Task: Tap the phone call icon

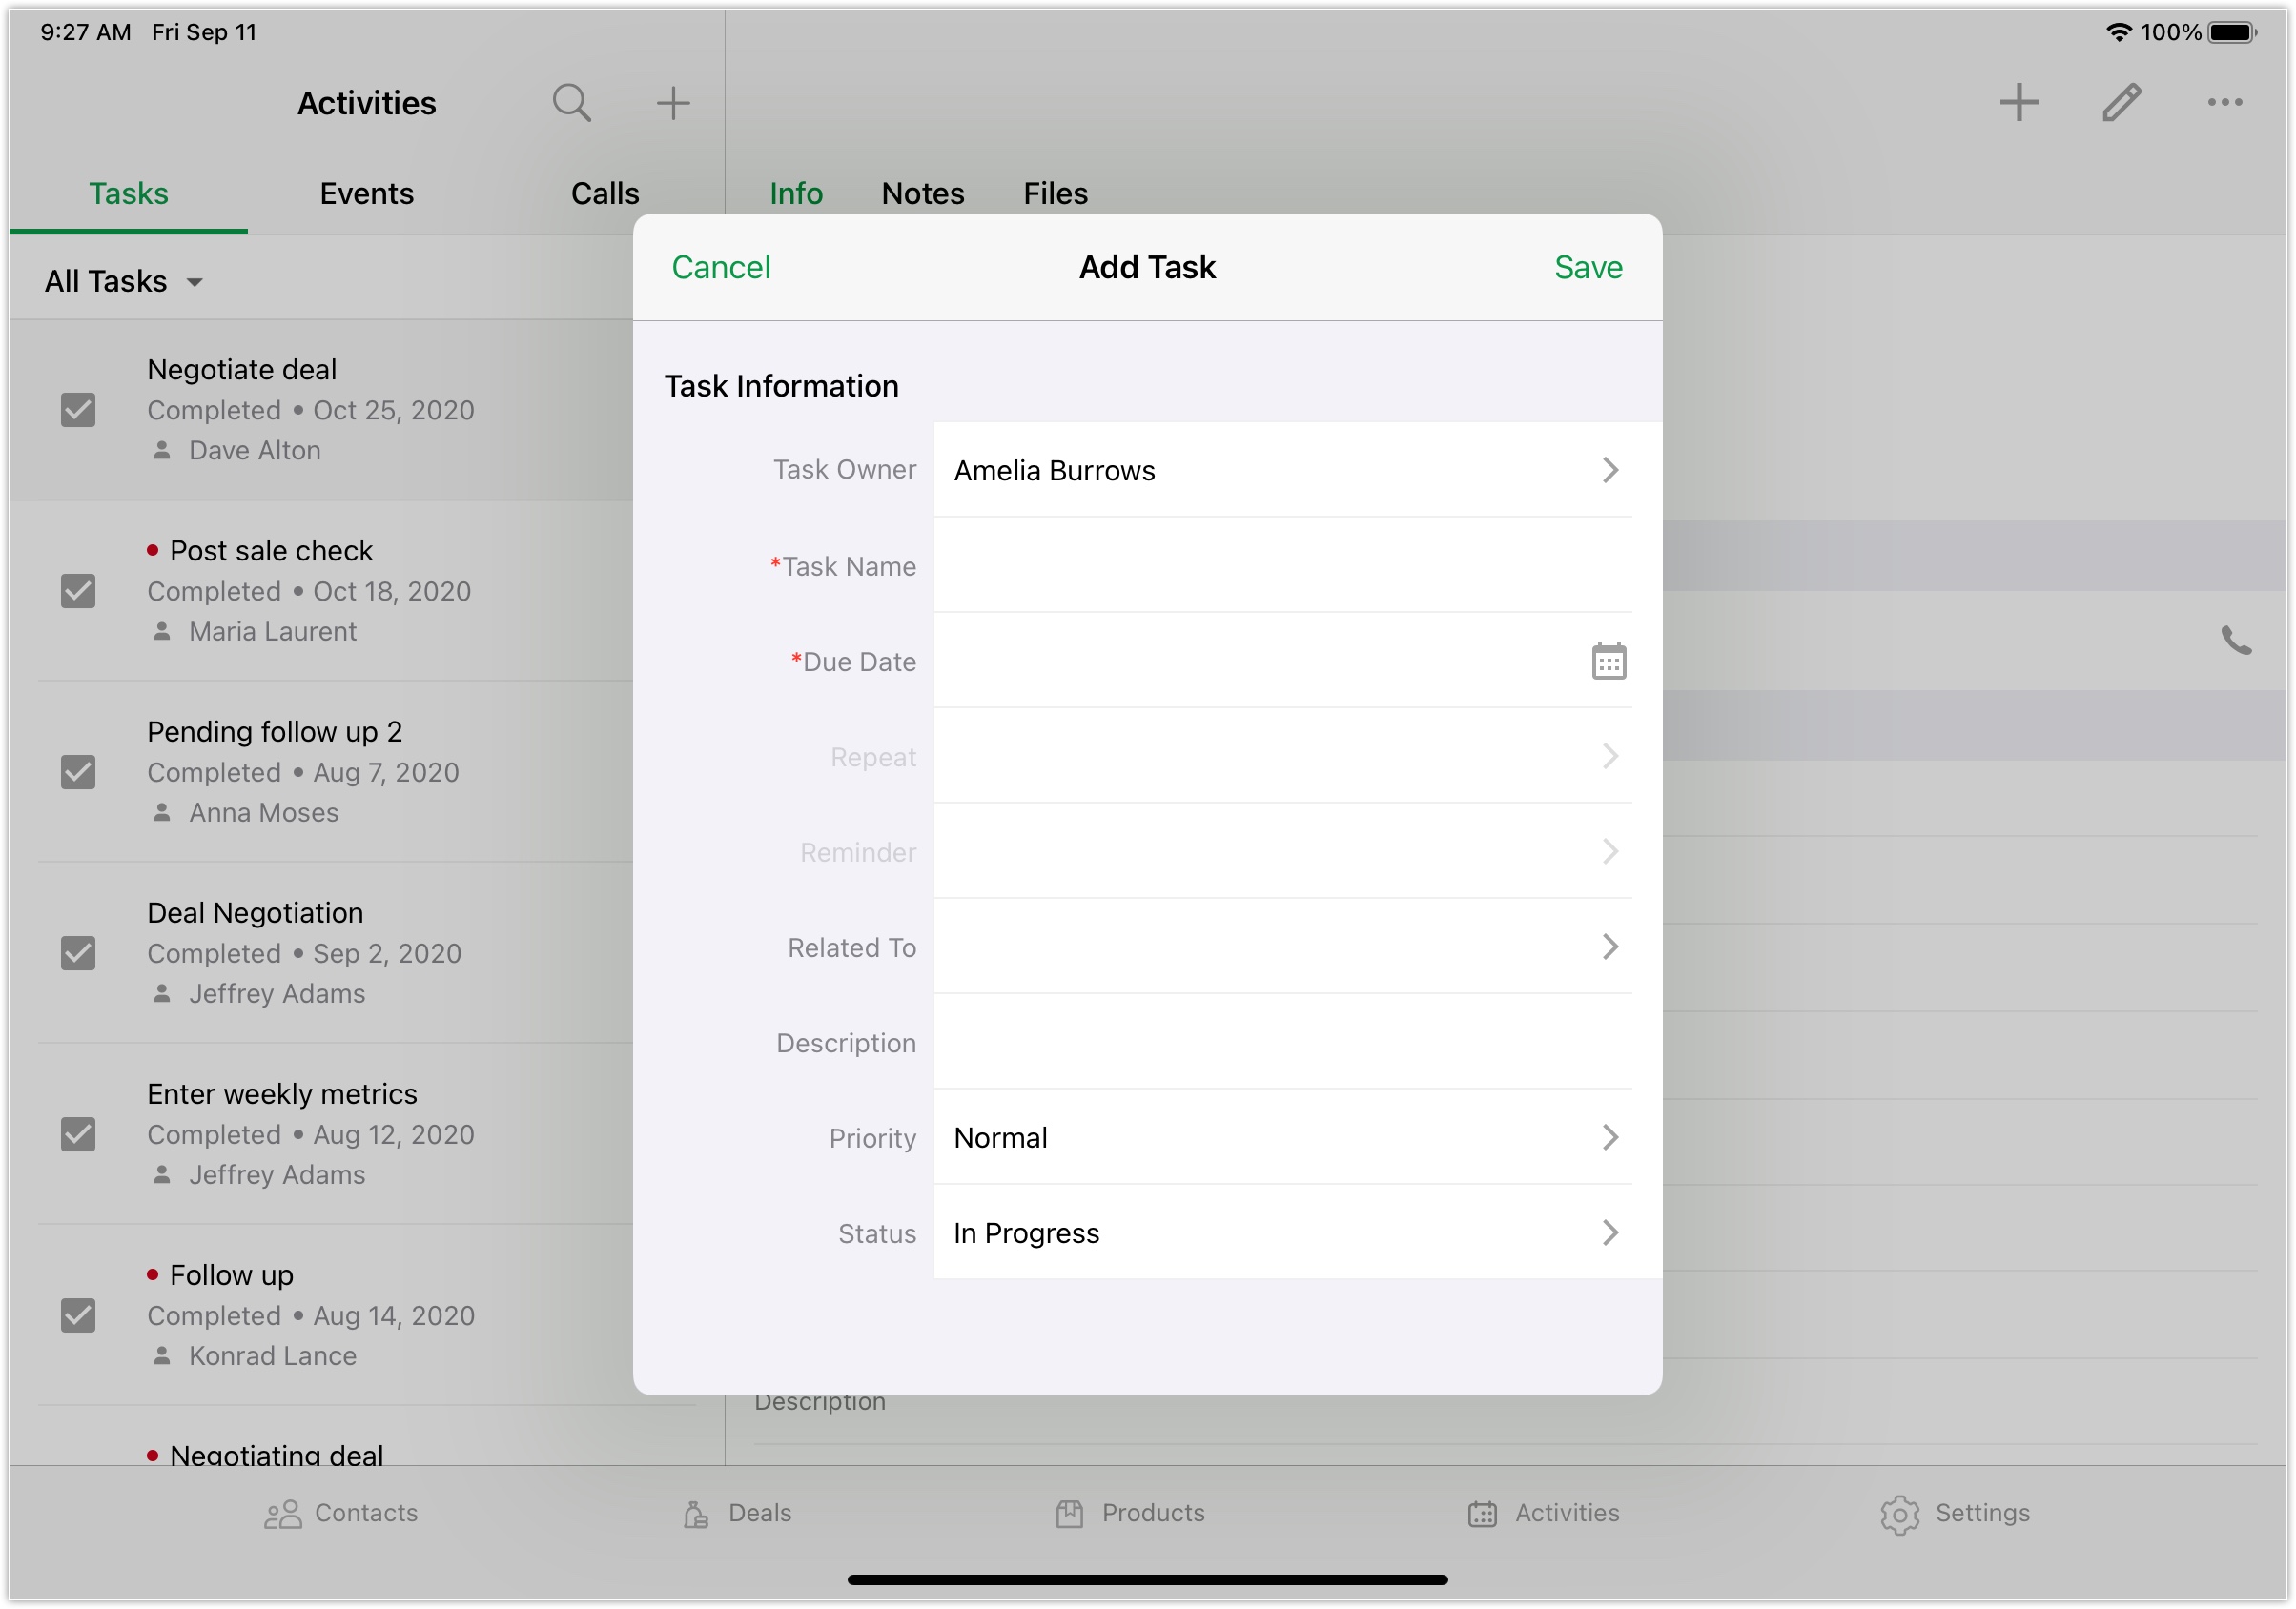Action: coord(2235,641)
